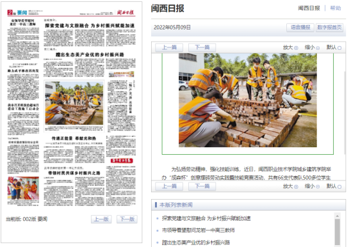Open the 帮助 help link
351x247 pixels.
tap(336, 8)
